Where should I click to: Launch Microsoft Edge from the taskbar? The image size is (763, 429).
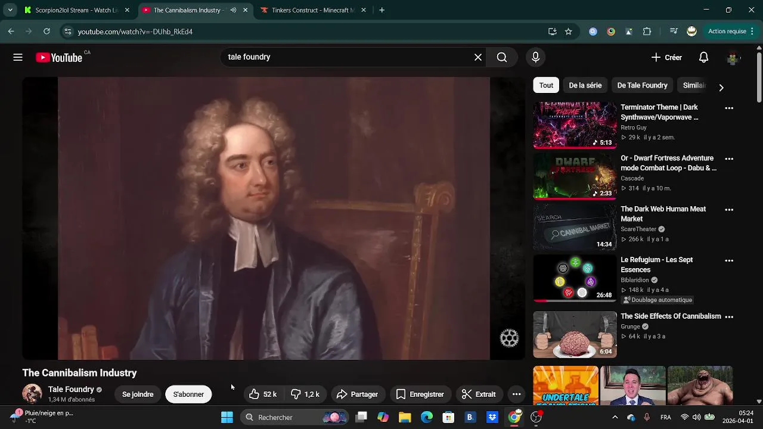tap(427, 417)
